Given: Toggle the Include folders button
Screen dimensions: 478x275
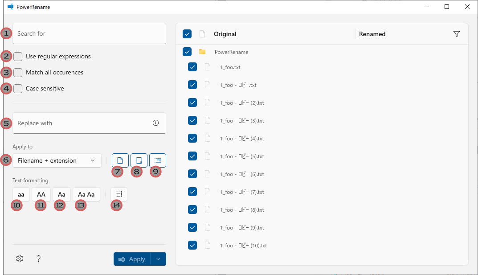Looking at the screenshot, I should 139,160.
